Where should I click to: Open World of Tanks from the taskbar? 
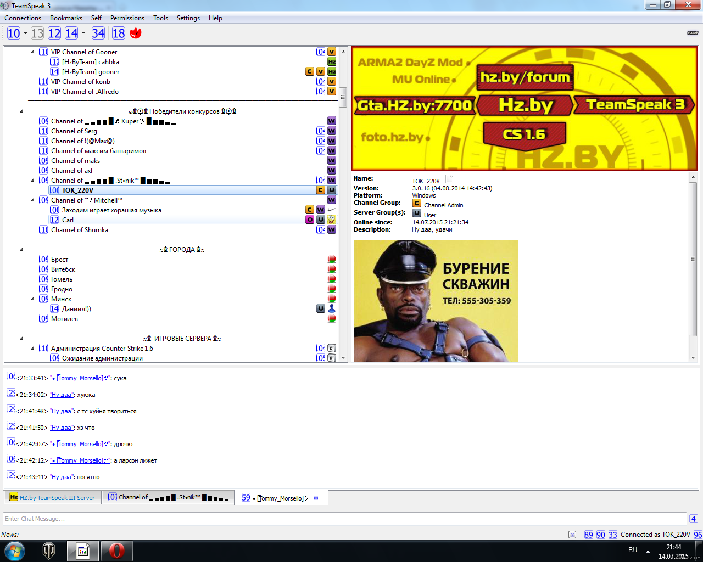coord(49,550)
